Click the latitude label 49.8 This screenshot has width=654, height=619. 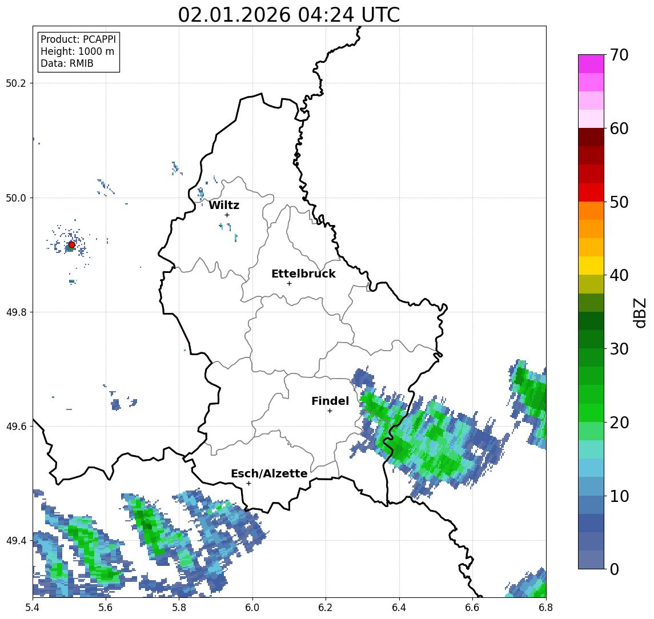[16, 312]
